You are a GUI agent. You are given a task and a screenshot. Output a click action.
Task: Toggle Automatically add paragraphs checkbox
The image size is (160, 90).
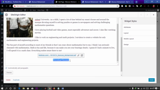[x=6, y=68]
